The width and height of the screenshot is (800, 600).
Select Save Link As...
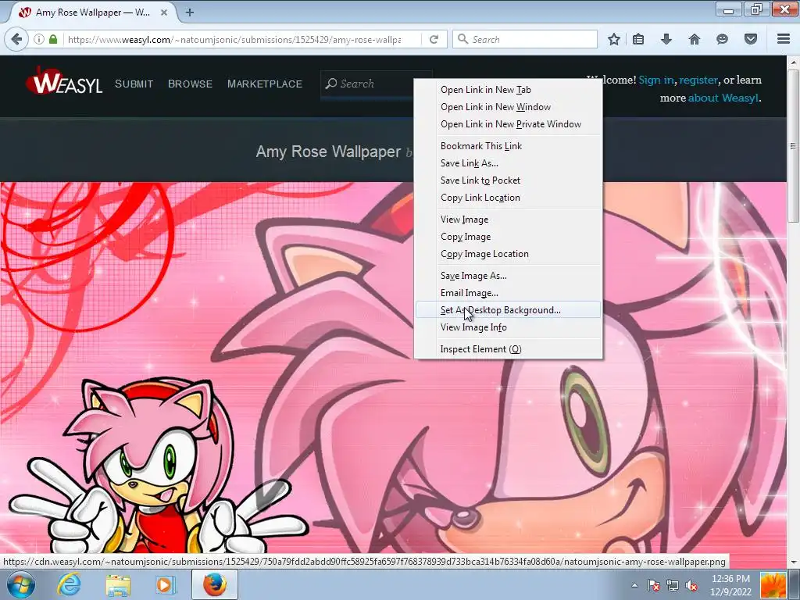tap(508, 163)
